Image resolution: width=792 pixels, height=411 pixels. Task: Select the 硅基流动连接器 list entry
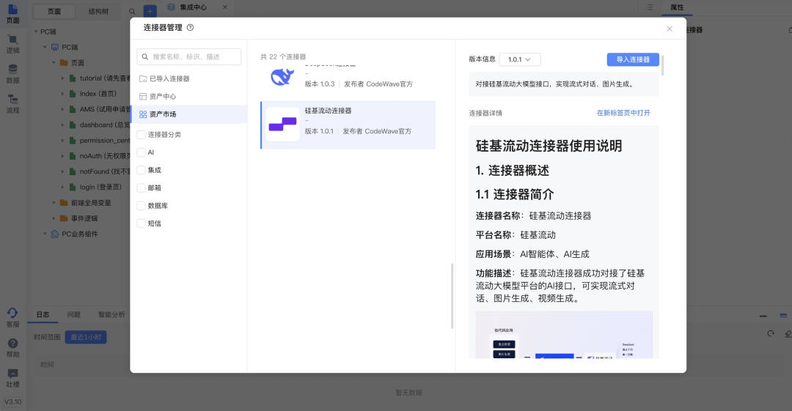click(x=348, y=125)
